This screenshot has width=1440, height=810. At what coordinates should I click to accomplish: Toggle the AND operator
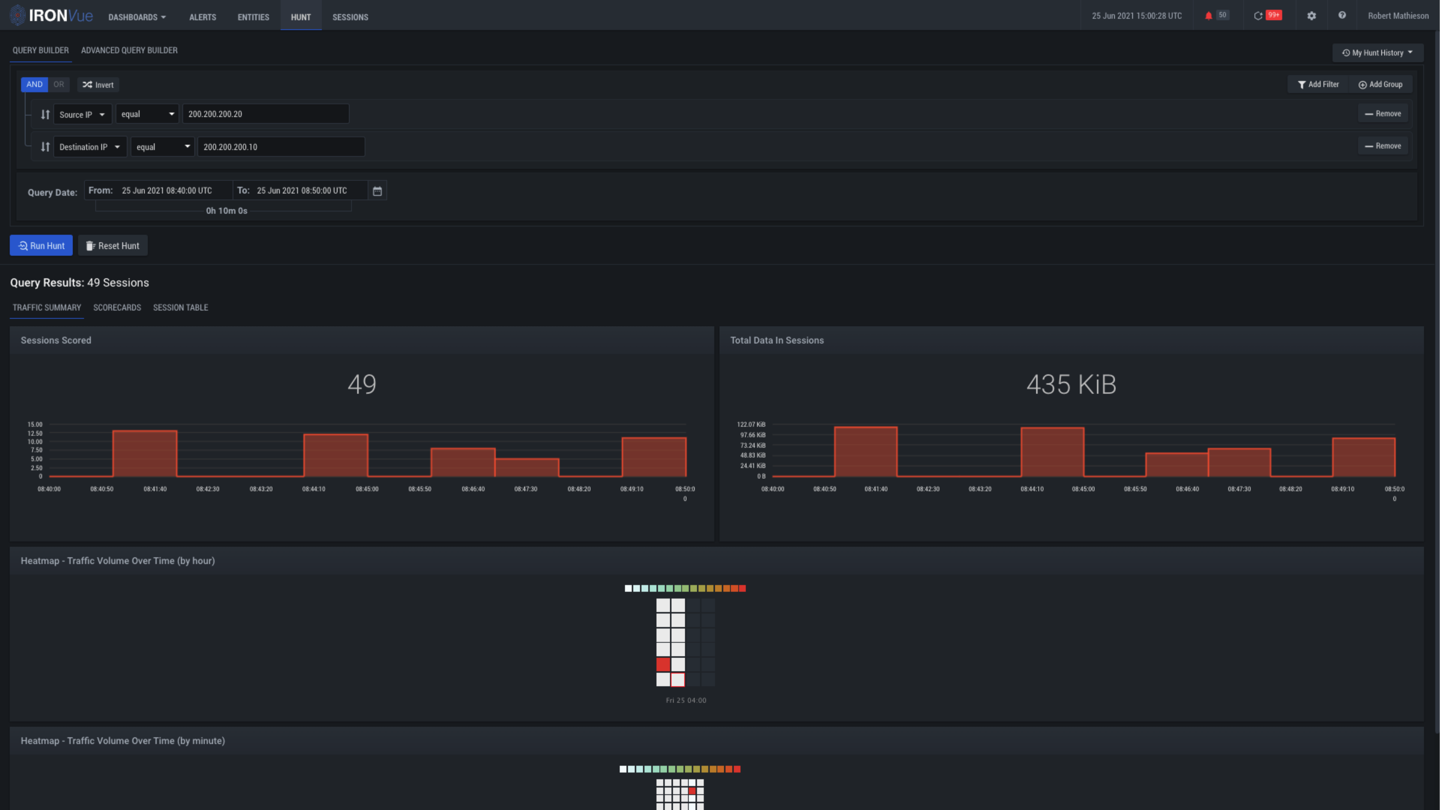click(34, 84)
